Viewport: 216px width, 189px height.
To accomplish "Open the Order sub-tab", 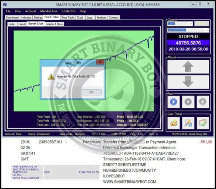I will point(12,24).
